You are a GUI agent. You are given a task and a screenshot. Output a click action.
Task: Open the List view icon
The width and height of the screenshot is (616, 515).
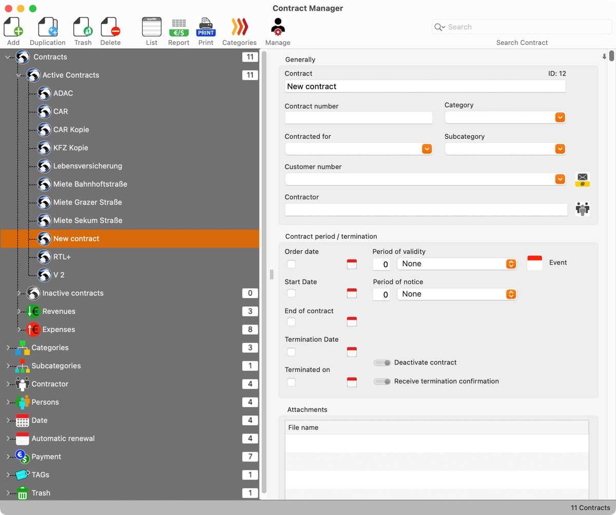click(151, 27)
